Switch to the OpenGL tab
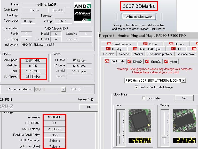This screenshot has height=149, width=198. click(x=153, y=62)
